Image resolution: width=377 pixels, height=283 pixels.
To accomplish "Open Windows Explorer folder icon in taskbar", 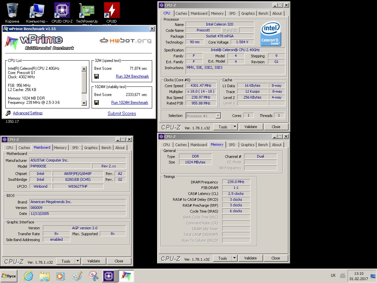I will pyautogui.click(x=45, y=276).
